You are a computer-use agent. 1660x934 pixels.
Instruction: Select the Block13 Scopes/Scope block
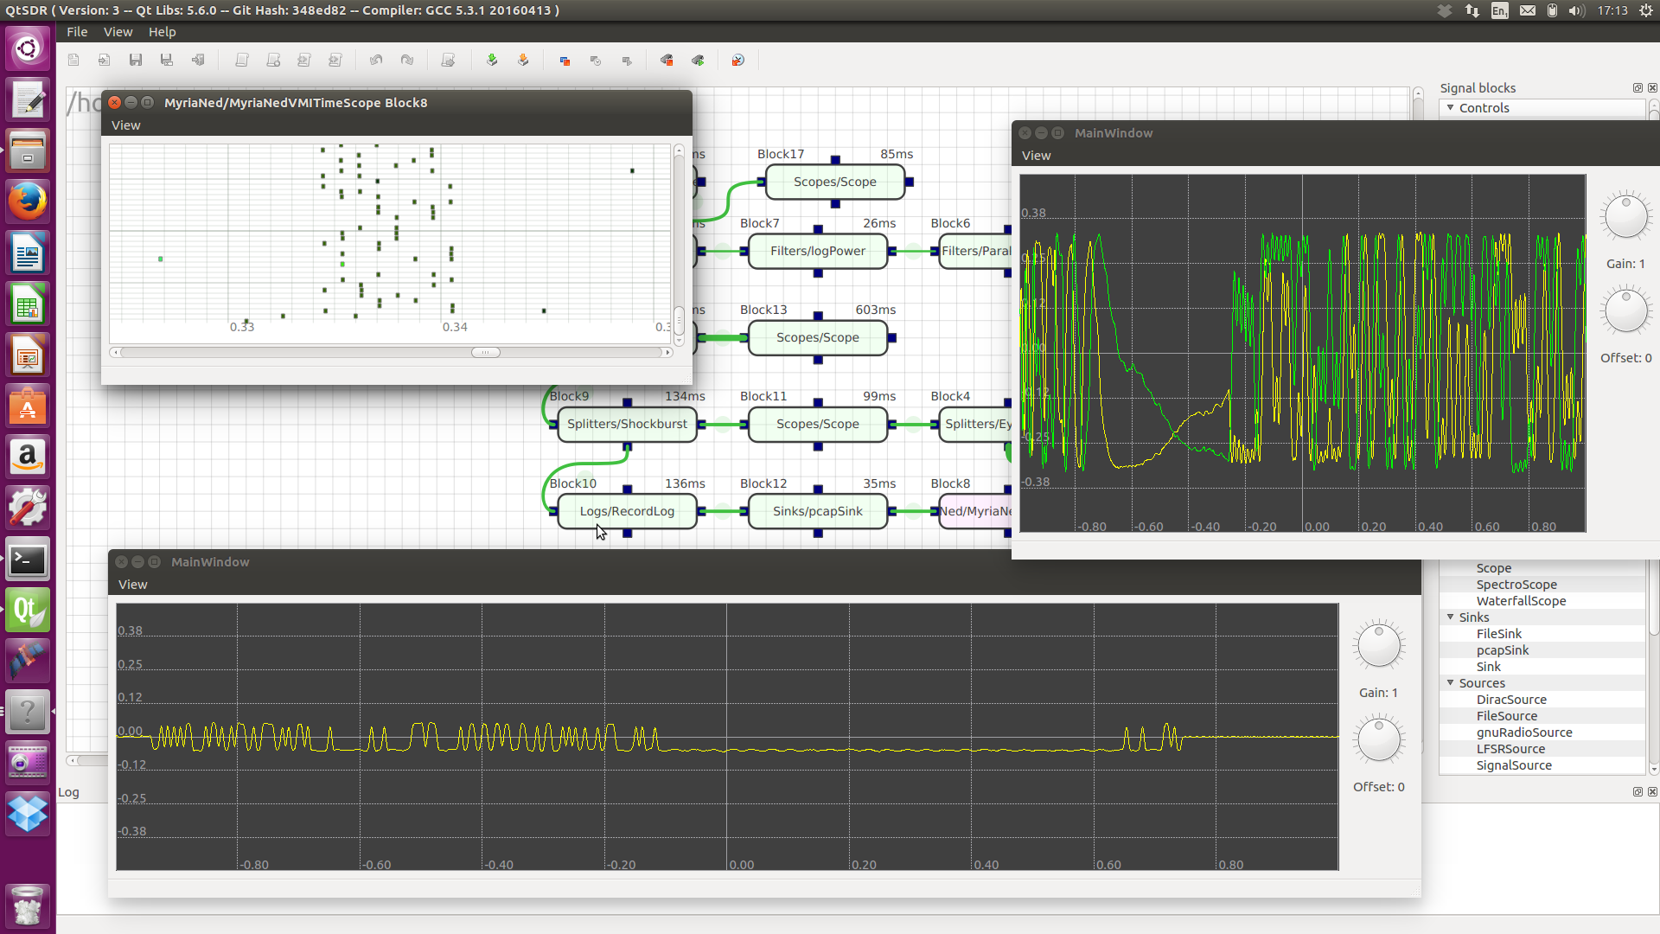tap(817, 337)
